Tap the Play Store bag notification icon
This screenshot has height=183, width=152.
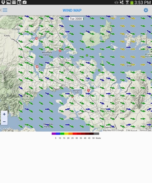pos(24,2)
